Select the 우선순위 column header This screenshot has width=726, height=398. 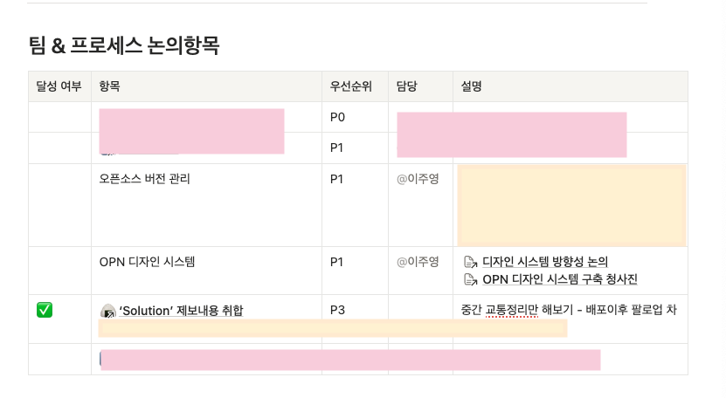[350, 86]
